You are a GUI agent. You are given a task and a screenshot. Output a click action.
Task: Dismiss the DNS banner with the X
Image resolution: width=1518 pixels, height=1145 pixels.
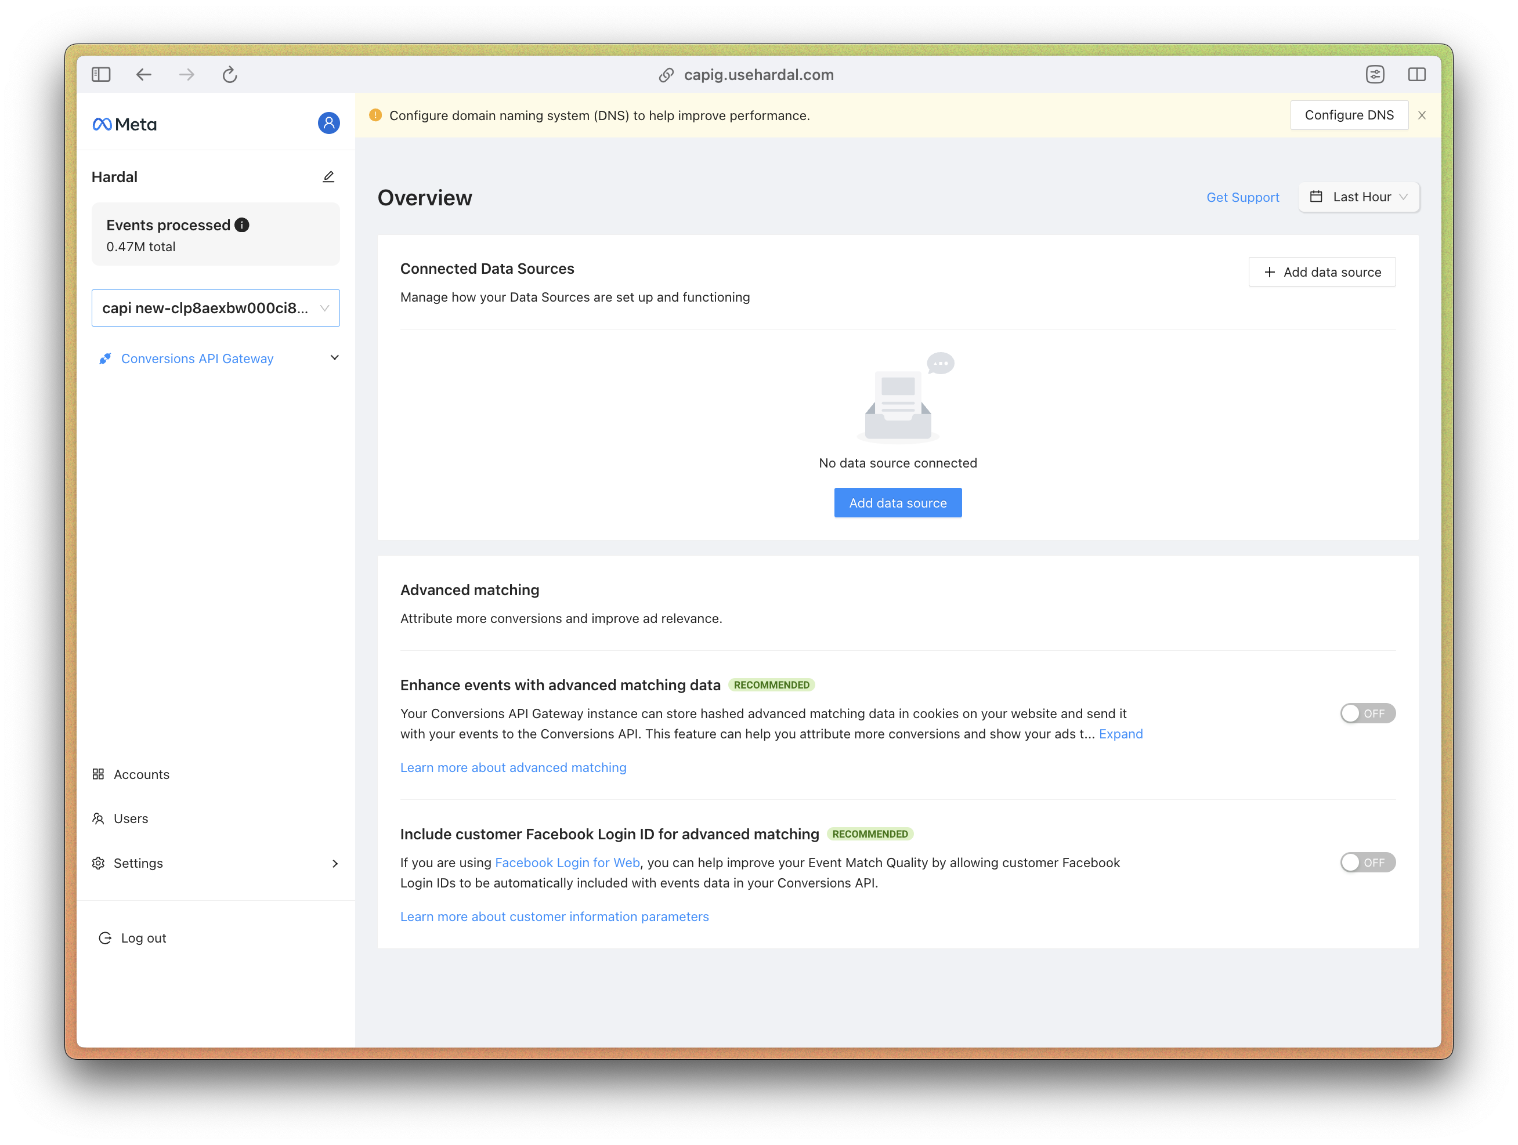pyautogui.click(x=1422, y=115)
